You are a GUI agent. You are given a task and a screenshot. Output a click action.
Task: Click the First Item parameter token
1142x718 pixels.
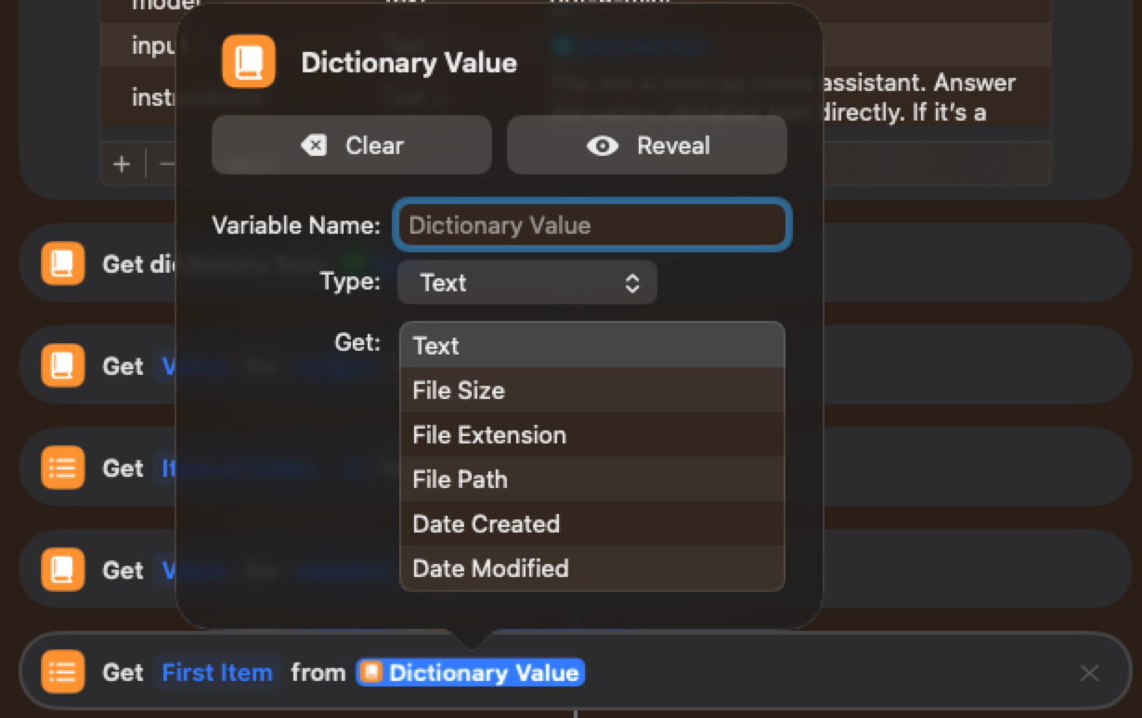point(217,673)
